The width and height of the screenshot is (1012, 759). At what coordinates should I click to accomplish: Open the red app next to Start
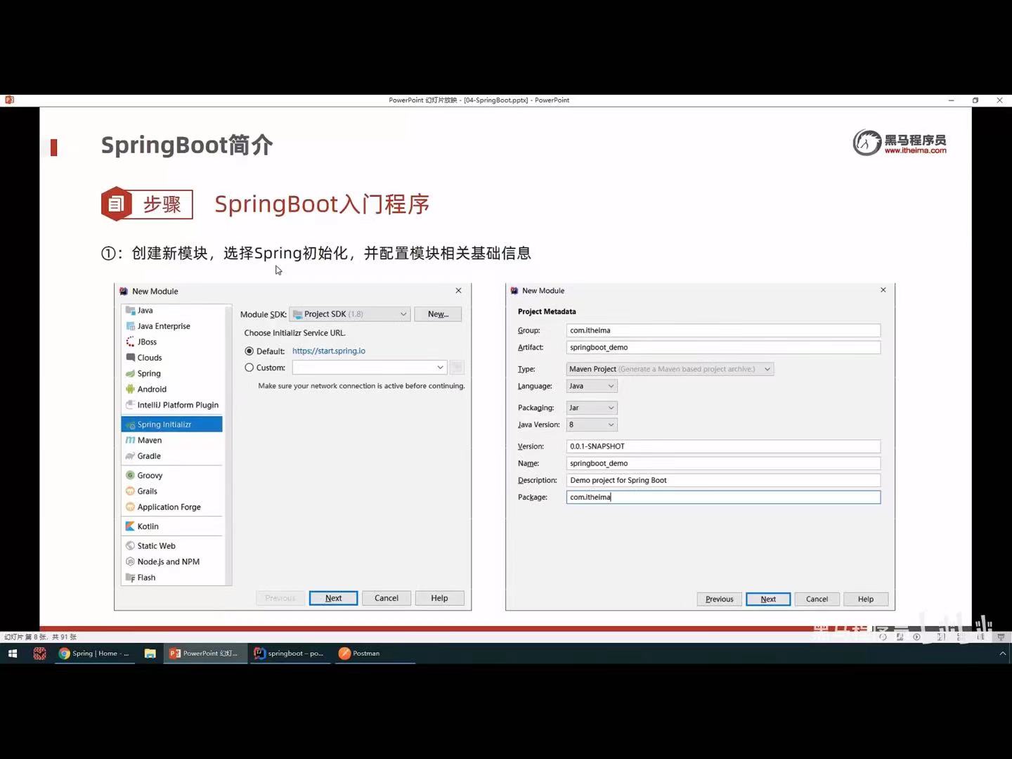[39, 654]
